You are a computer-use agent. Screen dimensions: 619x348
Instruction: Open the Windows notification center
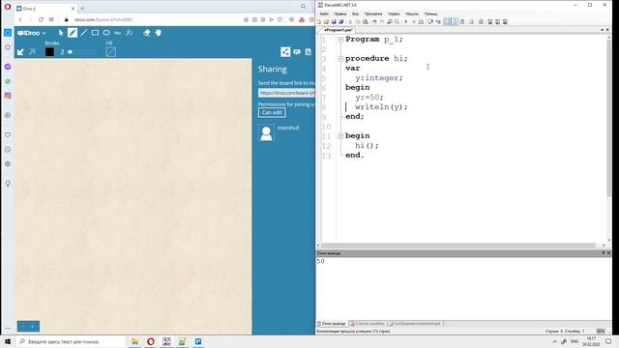(x=608, y=341)
